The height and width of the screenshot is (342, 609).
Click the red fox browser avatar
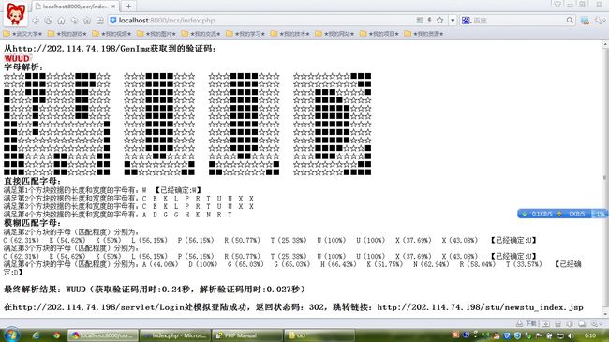pyautogui.click(x=16, y=14)
